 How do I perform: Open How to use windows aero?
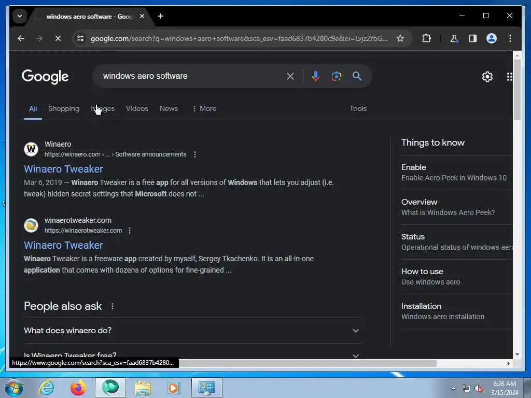tap(457, 277)
